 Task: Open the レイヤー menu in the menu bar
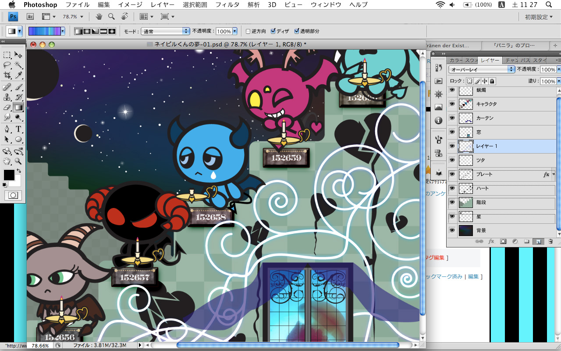(x=162, y=5)
